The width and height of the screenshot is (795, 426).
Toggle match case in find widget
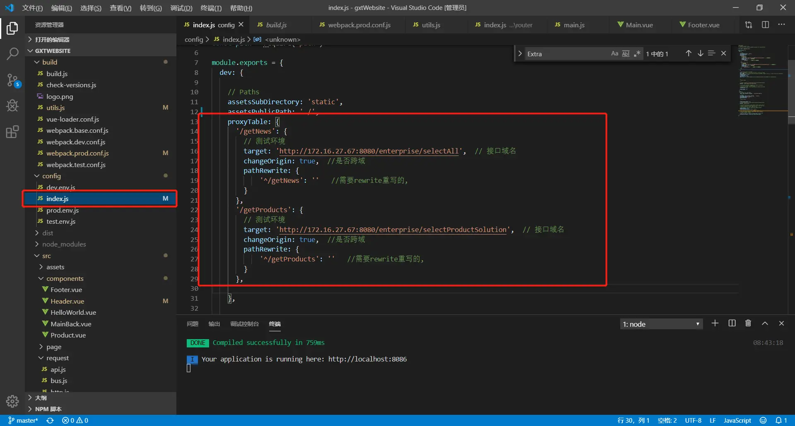(x=614, y=54)
